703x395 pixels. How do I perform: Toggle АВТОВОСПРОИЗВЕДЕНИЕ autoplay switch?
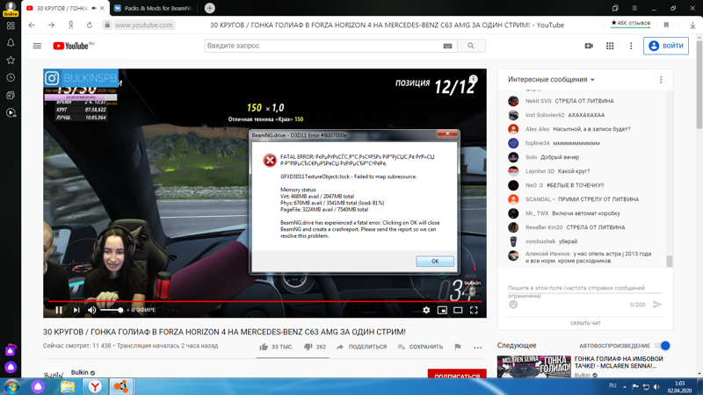tap(663, 346)
